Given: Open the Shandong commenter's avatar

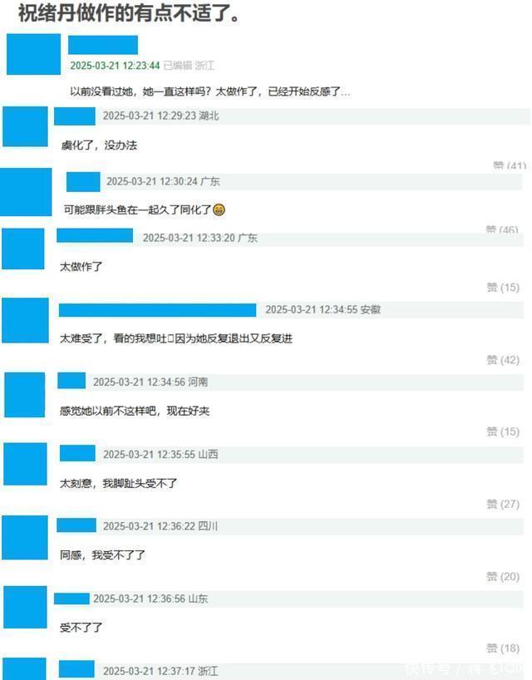Looking at the screenshot, I should tap(25, 607).
